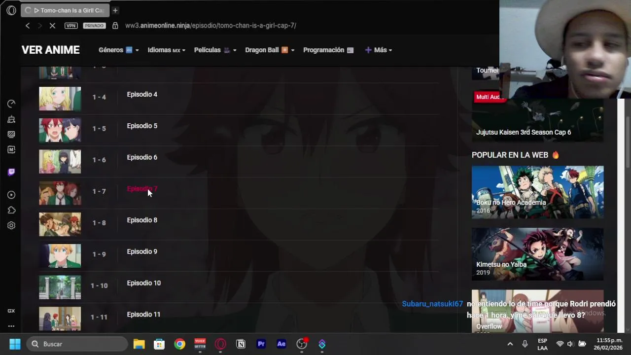The image size is (631, 355).
Task: Open Settings gear in browser sidebar
Action: 11,225
